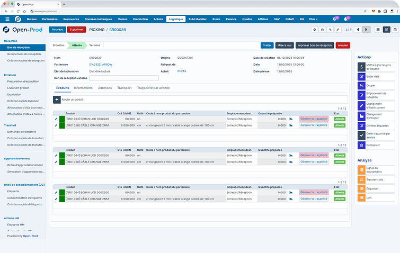400x253 pixels.
Task: Click Imprimer bon de réception button
Action: (x=315, y=46)
